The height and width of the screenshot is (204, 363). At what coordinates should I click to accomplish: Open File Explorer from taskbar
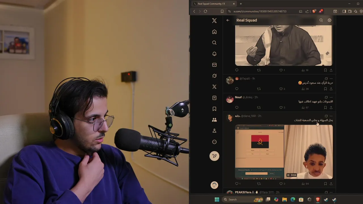click(284, 199)
